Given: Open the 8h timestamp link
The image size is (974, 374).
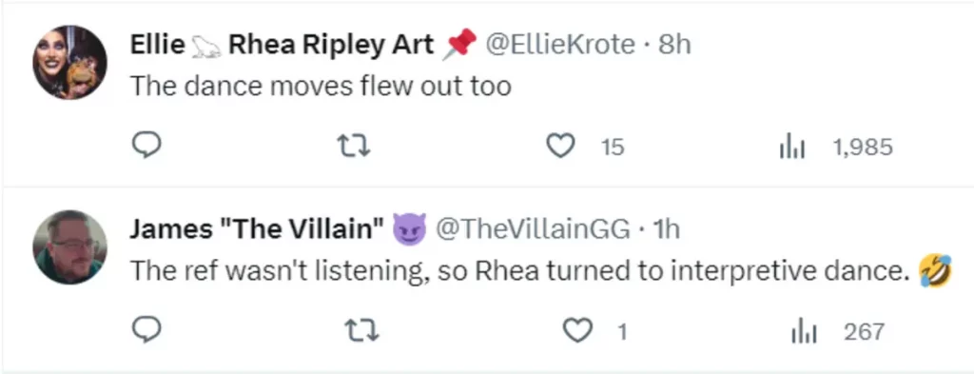Looking at the screenshot, I should click(674, 45).
